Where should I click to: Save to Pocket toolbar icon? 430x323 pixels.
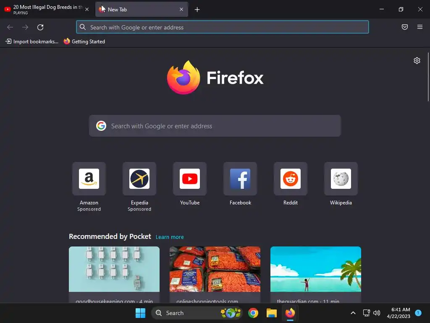click(405, 27)
